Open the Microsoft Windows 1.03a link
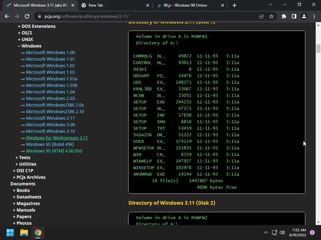This screenshot has width=321, height=240. [x=52, y=79]
